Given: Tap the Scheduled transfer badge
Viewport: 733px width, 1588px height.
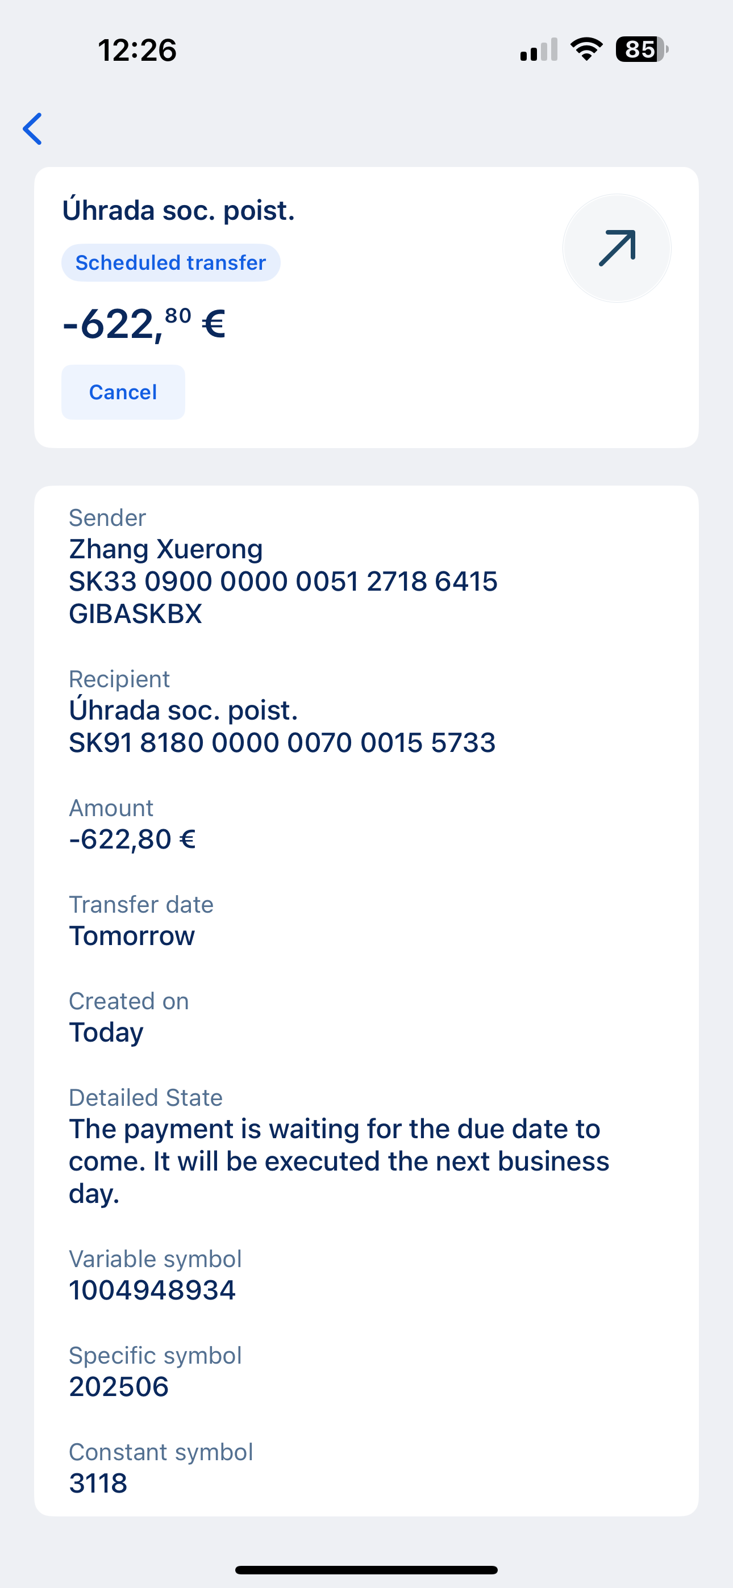Looking at the screenshot, I should click(x=171, y=262).
